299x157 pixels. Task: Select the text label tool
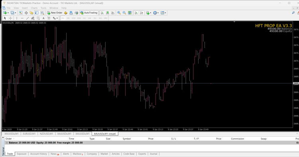(43, 18)
